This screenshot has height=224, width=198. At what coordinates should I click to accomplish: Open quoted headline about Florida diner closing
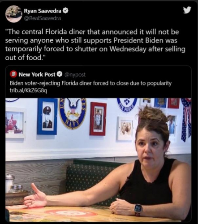(x=90, y=83)
